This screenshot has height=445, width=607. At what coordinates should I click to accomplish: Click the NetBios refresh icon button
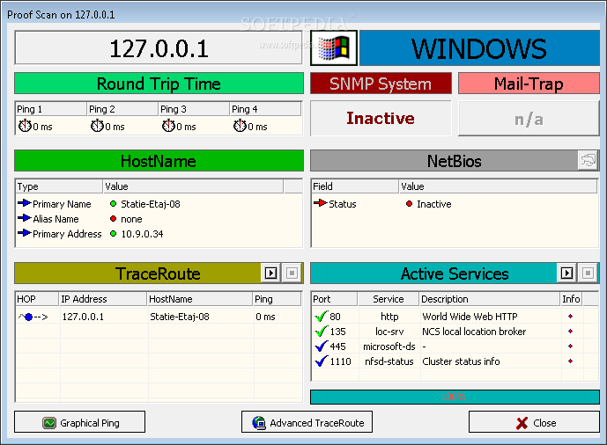coord(588,160)
